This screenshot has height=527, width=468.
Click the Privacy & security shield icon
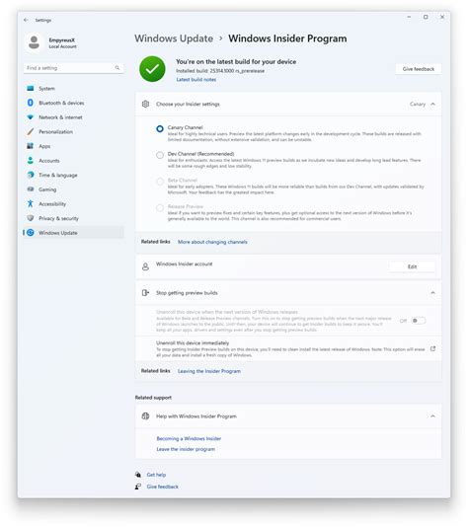[31, 218]
